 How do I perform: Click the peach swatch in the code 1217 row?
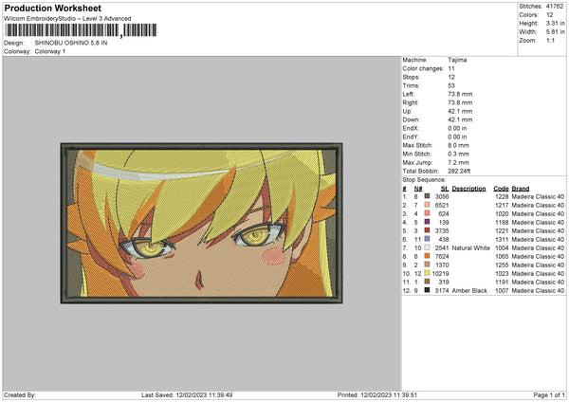[x=427, y=205]
